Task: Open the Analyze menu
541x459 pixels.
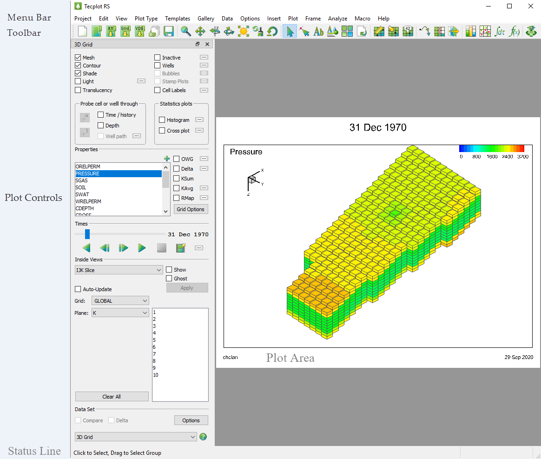Action: coord(337,19)
